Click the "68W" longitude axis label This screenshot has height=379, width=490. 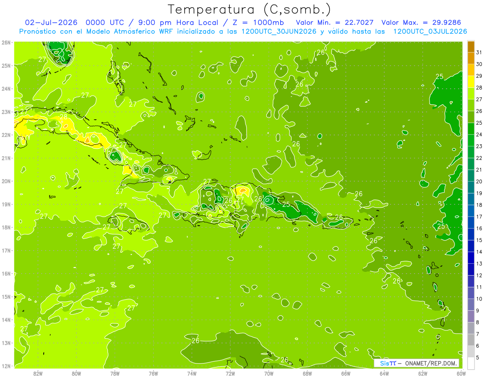307,373
